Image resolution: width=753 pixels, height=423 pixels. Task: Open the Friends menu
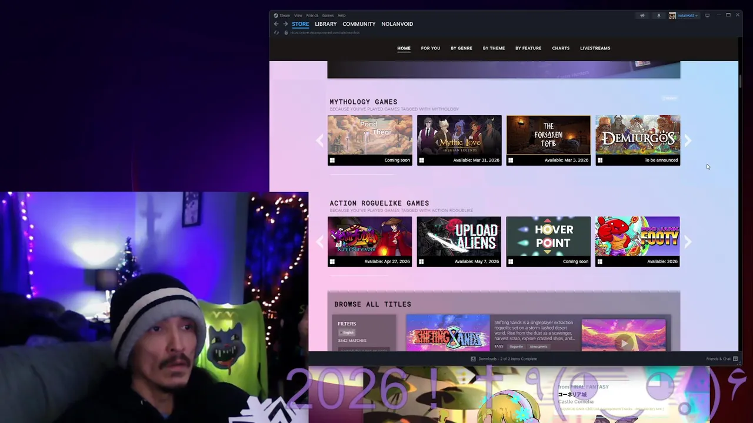coord(312,15)
